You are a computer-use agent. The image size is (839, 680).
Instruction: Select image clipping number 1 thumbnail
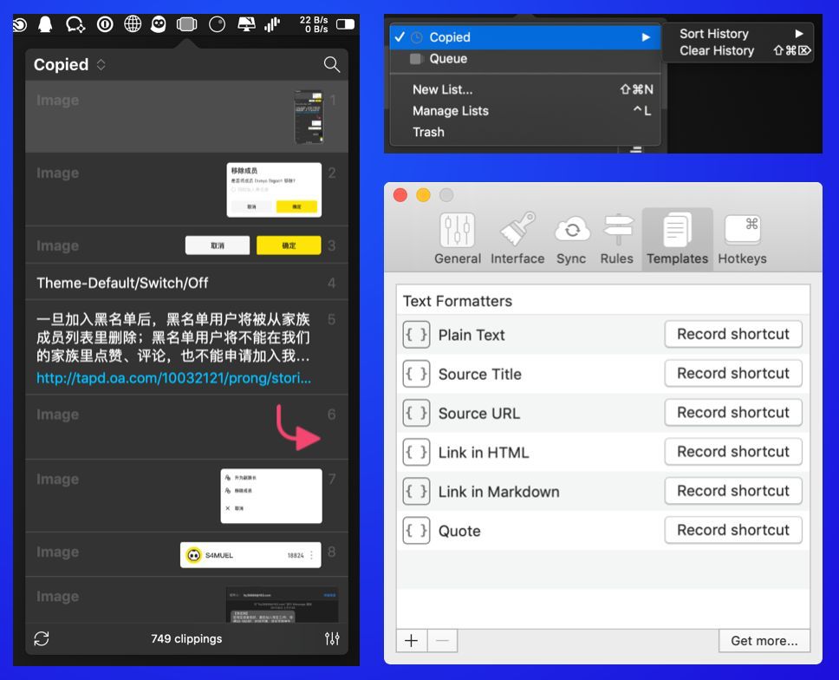[x=309, y=117]
